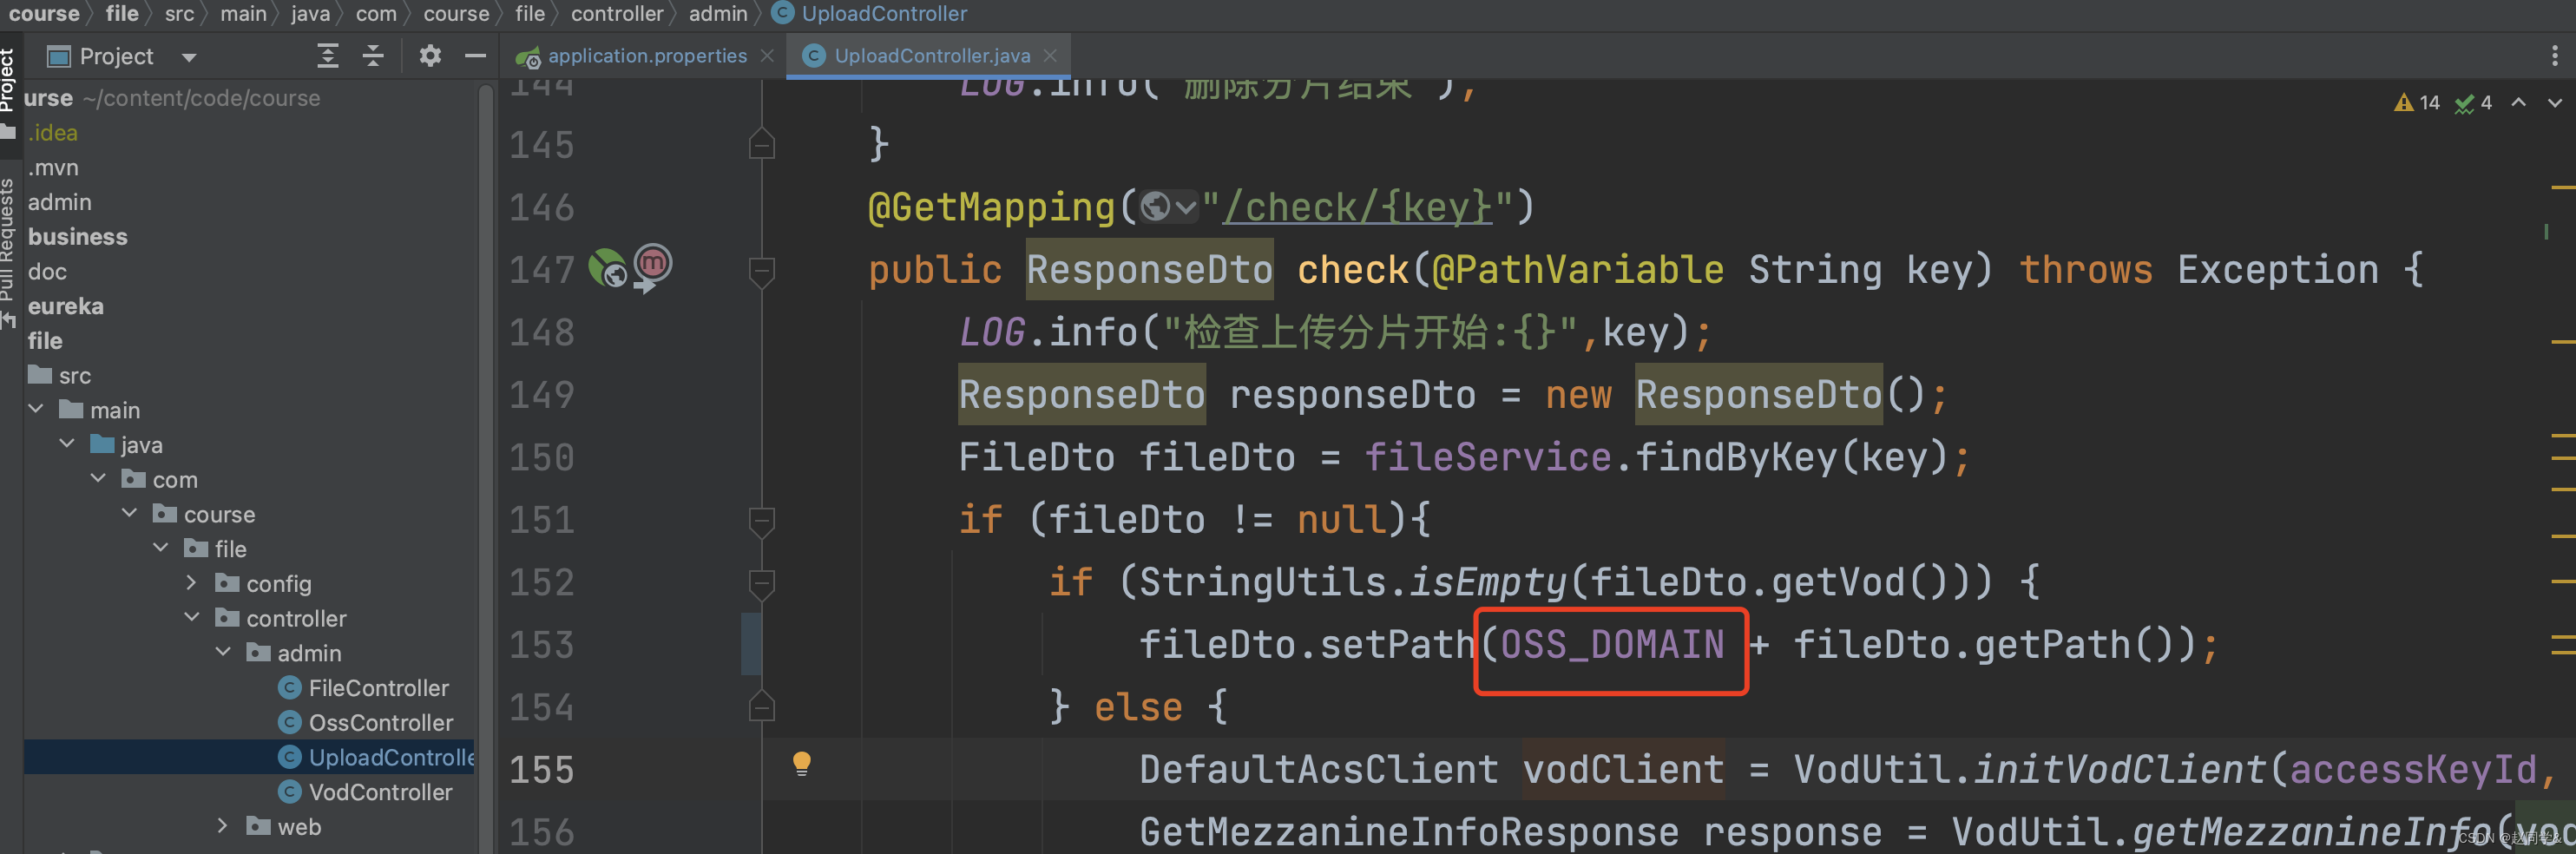2576x854 pixels.
Task: Click OSS_DOMAIN constant in line 153
Action: tap(1612, 645)
